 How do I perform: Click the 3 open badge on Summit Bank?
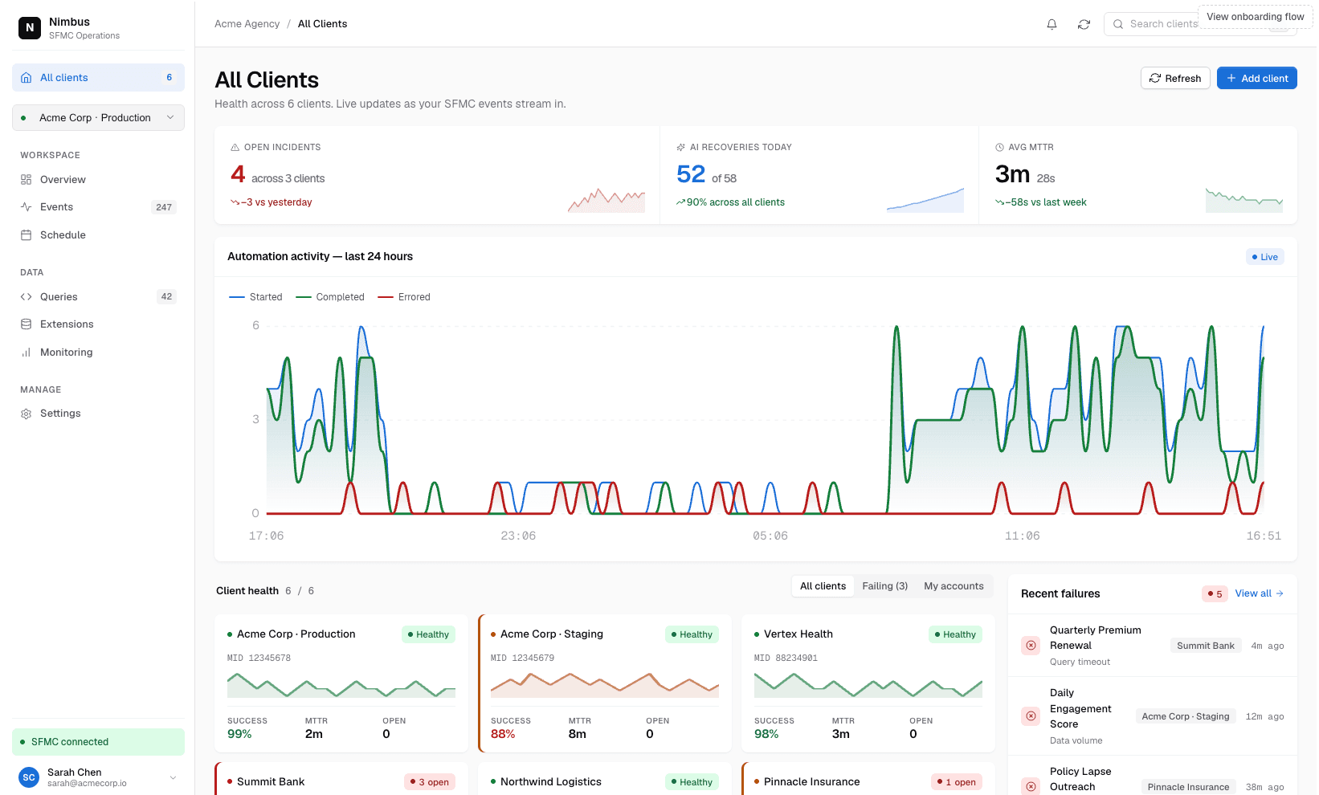pos(430,782)
